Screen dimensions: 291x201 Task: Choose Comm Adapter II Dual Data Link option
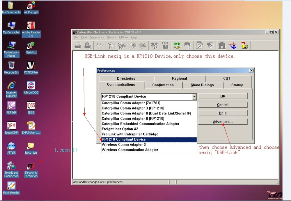(149, 113)
